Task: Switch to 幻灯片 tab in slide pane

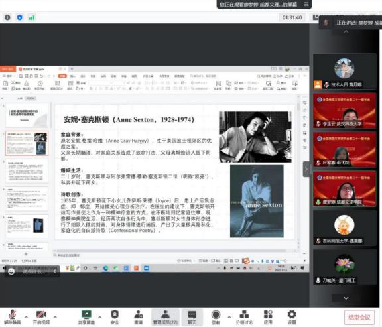Action: tap(31, 98)
